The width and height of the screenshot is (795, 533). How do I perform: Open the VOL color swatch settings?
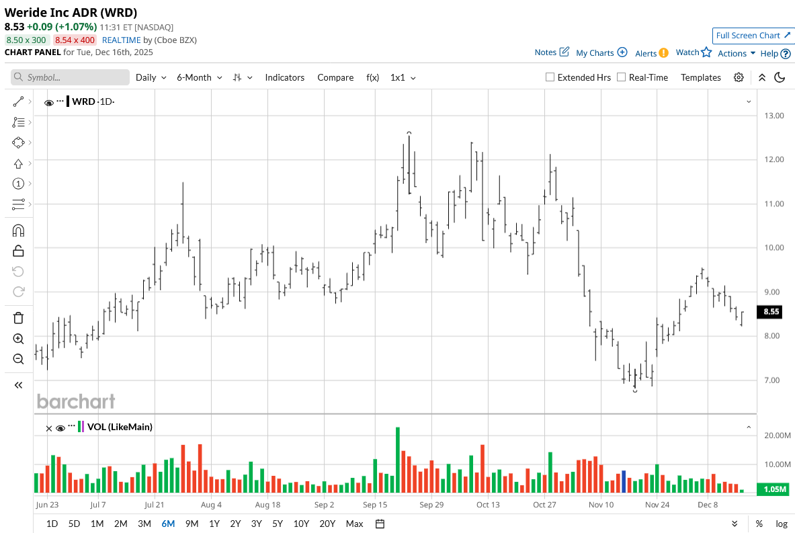pos(81,427)
